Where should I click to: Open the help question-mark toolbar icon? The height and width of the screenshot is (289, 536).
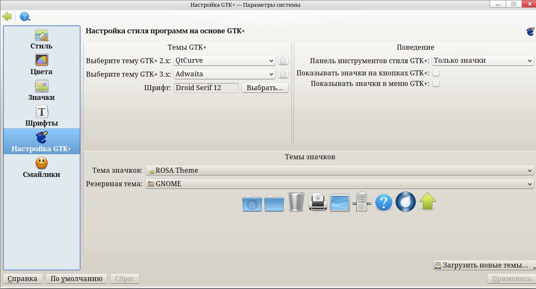point(25,16)
